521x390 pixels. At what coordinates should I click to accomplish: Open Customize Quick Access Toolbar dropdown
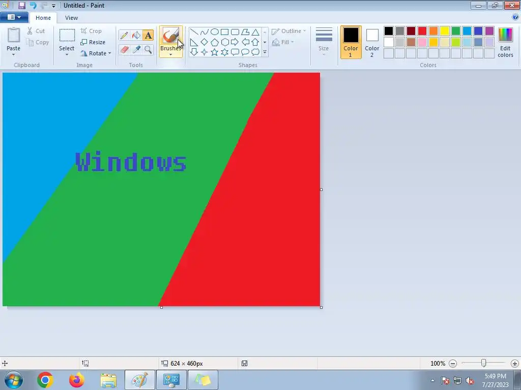(x=53, y=6)
